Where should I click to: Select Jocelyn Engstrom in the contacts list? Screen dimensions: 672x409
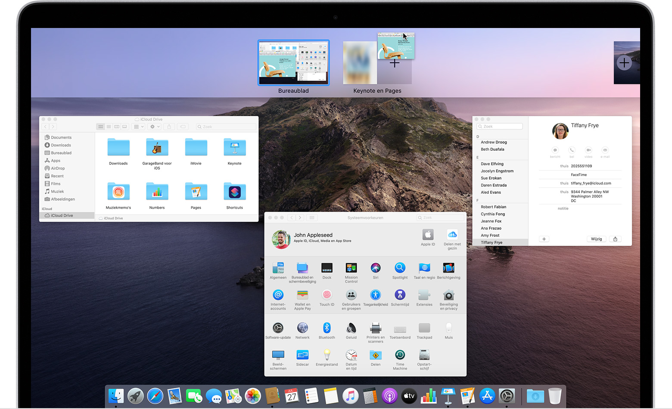[497, 171]
